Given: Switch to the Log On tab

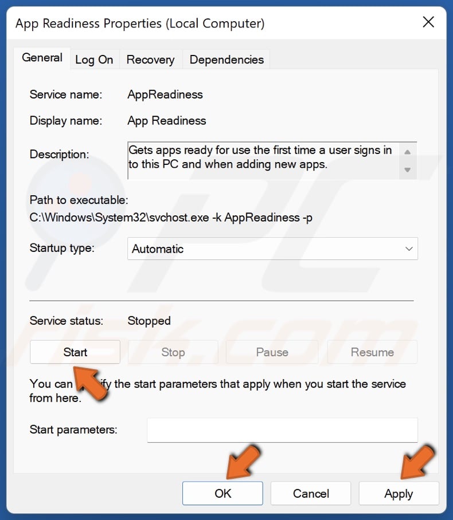Looking at the screenshot, I should 95,59.
